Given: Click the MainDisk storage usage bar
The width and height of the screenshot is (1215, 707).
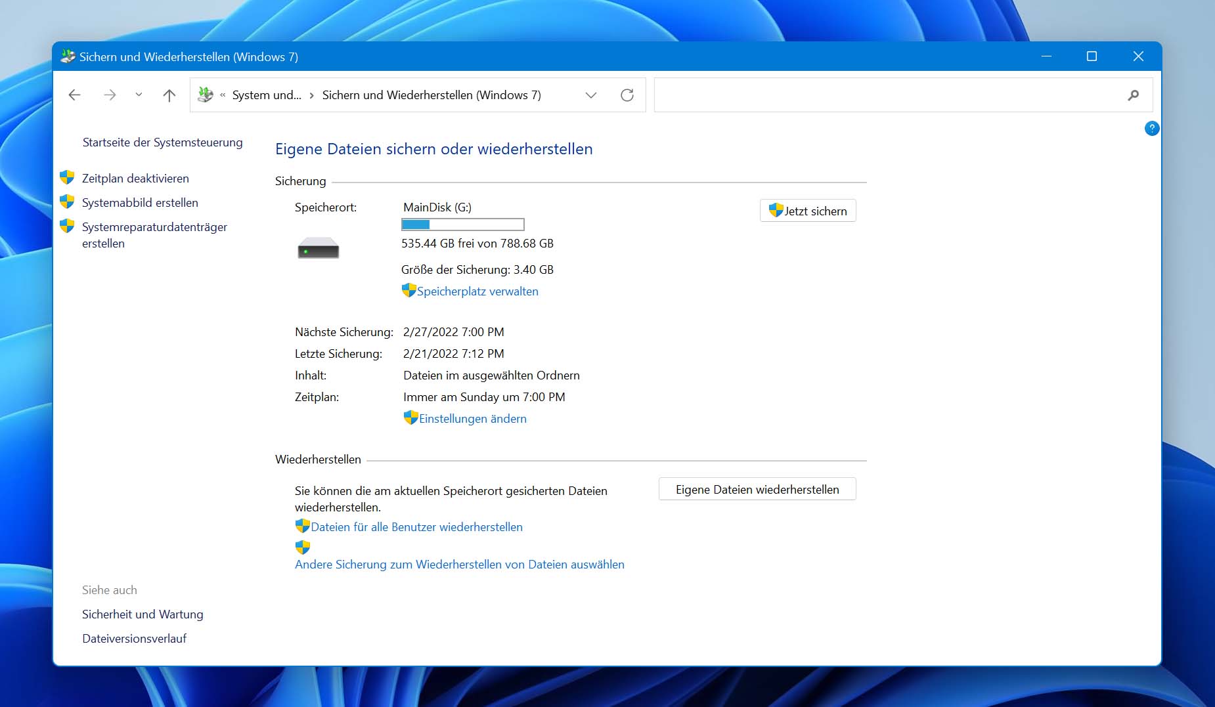Looking at the screenshot, I should pyautogui.click(x=463, y=225).
